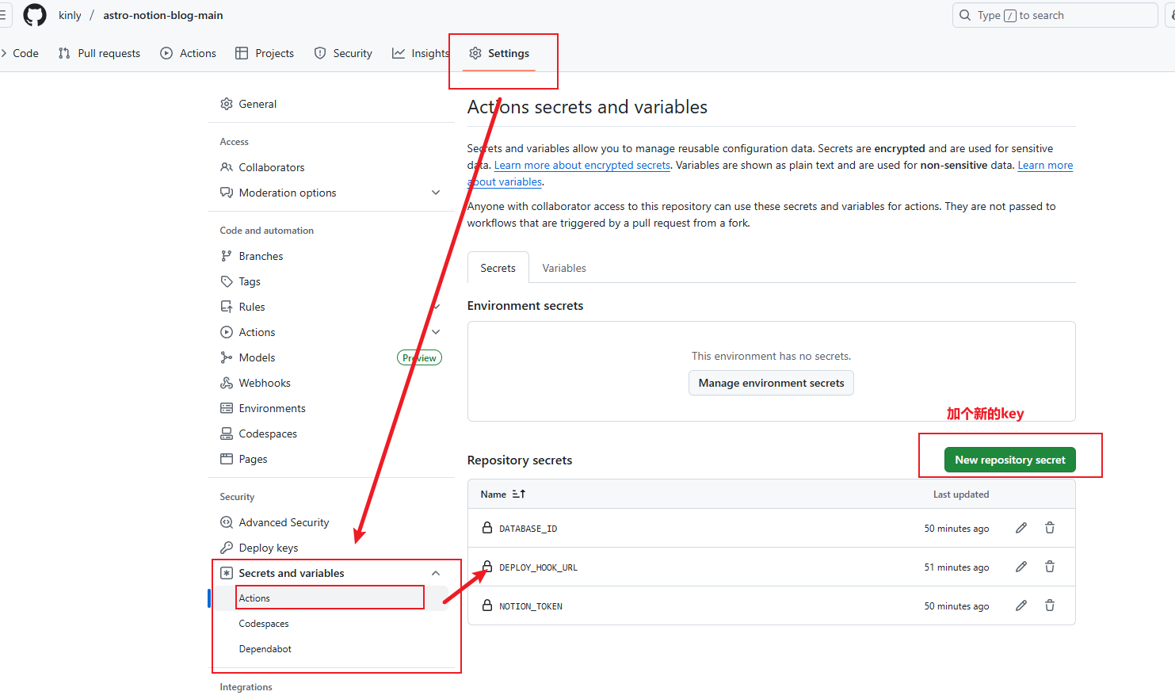1175x699 pixels.
Task: Expand the sidebar Actions settings chevron
Action: pos(436,332)
